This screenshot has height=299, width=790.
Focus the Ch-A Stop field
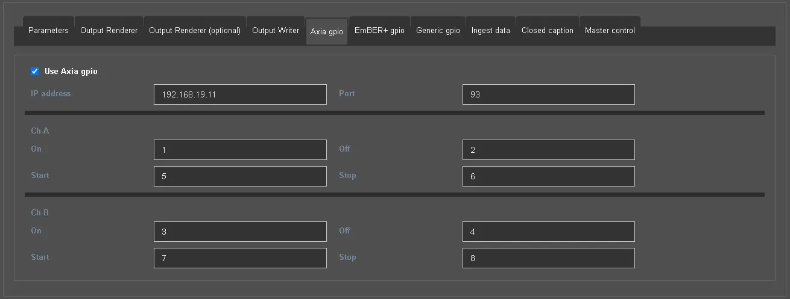coord(548,176)
